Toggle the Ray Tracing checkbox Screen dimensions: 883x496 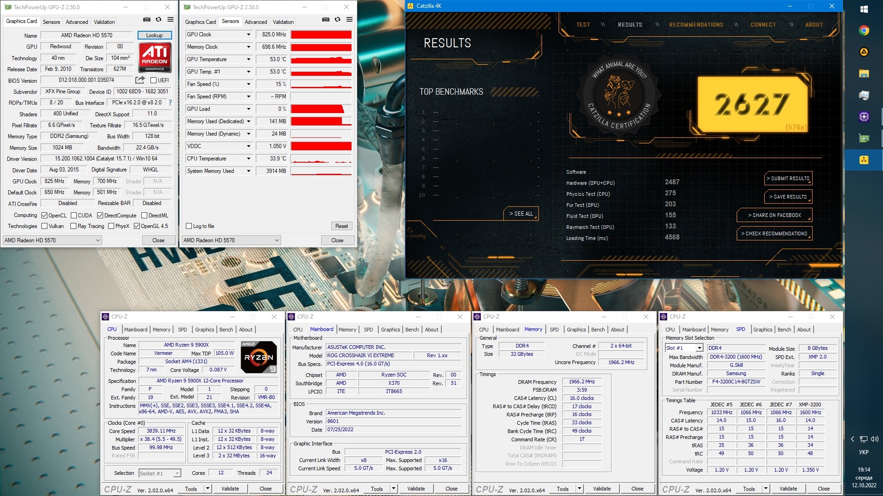point(73,226)
